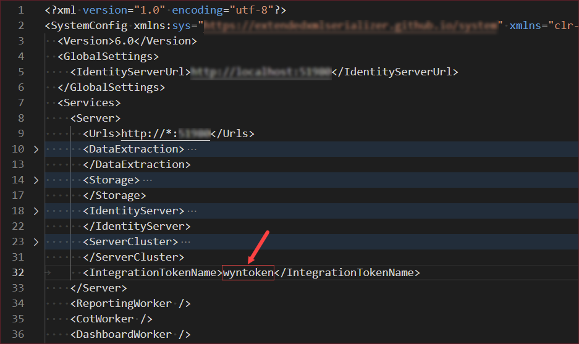This screenshot has width=579, height=344.
Task: Click the closing ServerCluster tag
Action: pyautogui.click(x=133, y=258)
